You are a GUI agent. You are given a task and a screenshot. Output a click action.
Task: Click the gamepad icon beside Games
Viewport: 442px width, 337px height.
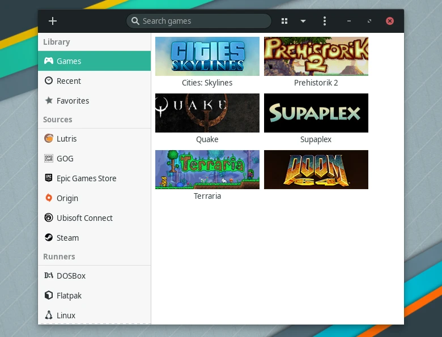49,61
